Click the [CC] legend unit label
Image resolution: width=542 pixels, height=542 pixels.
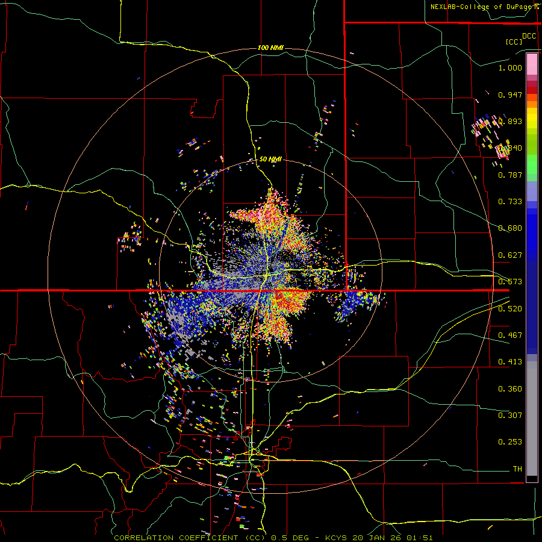coord(514,42)
